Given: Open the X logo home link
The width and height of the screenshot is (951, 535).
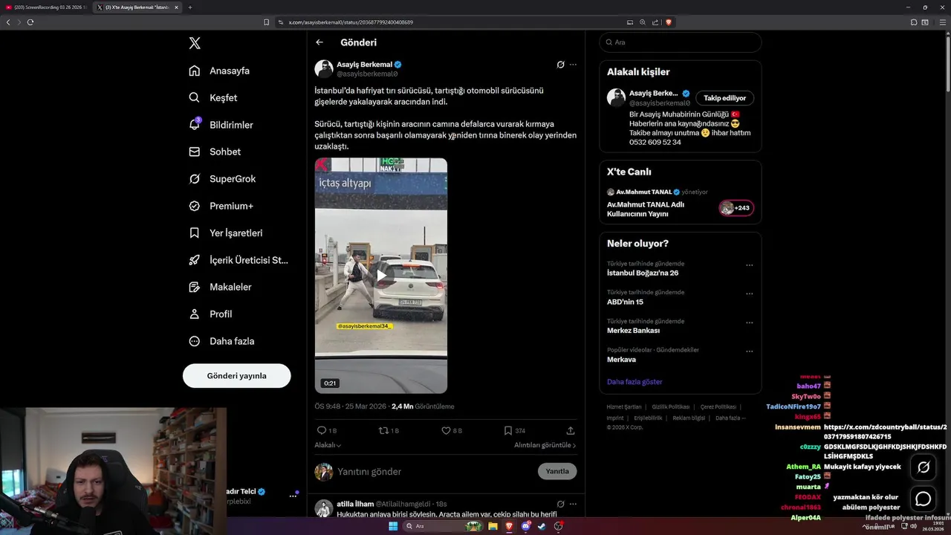Looking at the screenshot, I should [195, 43].
